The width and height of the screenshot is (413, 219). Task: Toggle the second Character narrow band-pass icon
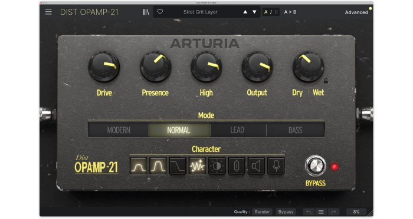pyautogui.click(x=158, y=166)
